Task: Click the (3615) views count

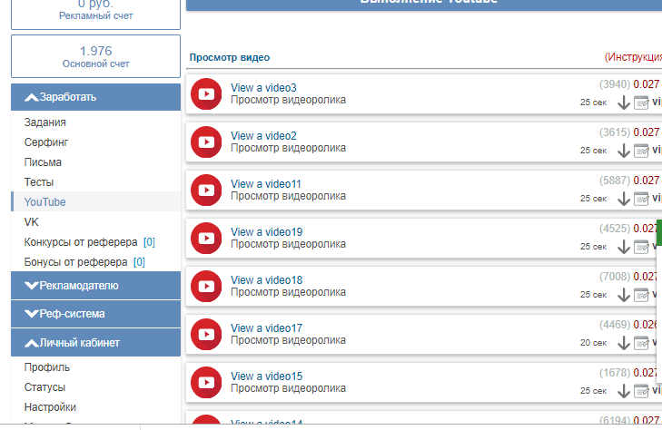Action: pyautogui.click(x=615, y=132)
